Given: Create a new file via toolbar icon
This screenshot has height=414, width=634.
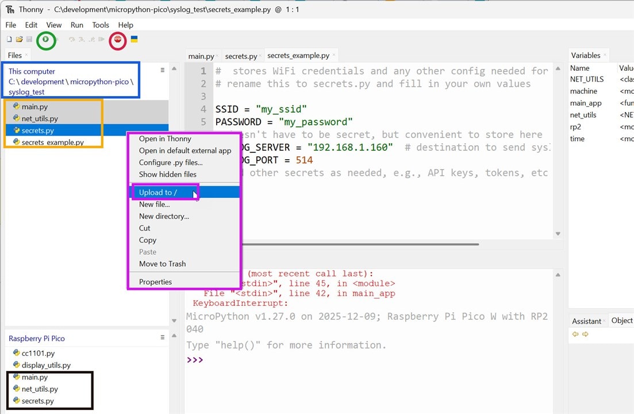Looking at the screenshot, I should [8, 39].
